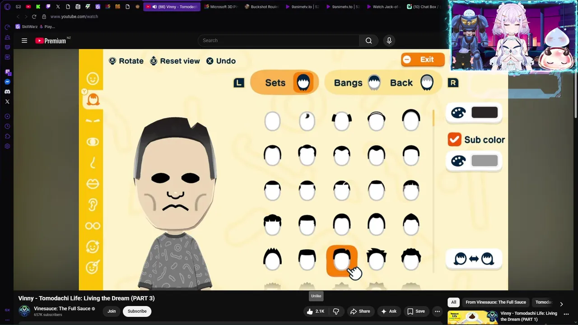The width and height of the screenshot is (578, 325).
Task: Open the Vinesauce: The Full Sauce channel link
Action: click(62, 309)
